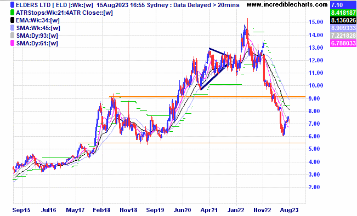Viewport: 357px width, 216px height.
Task: Click the Feb18 date axis label
Action: [102, 210]
